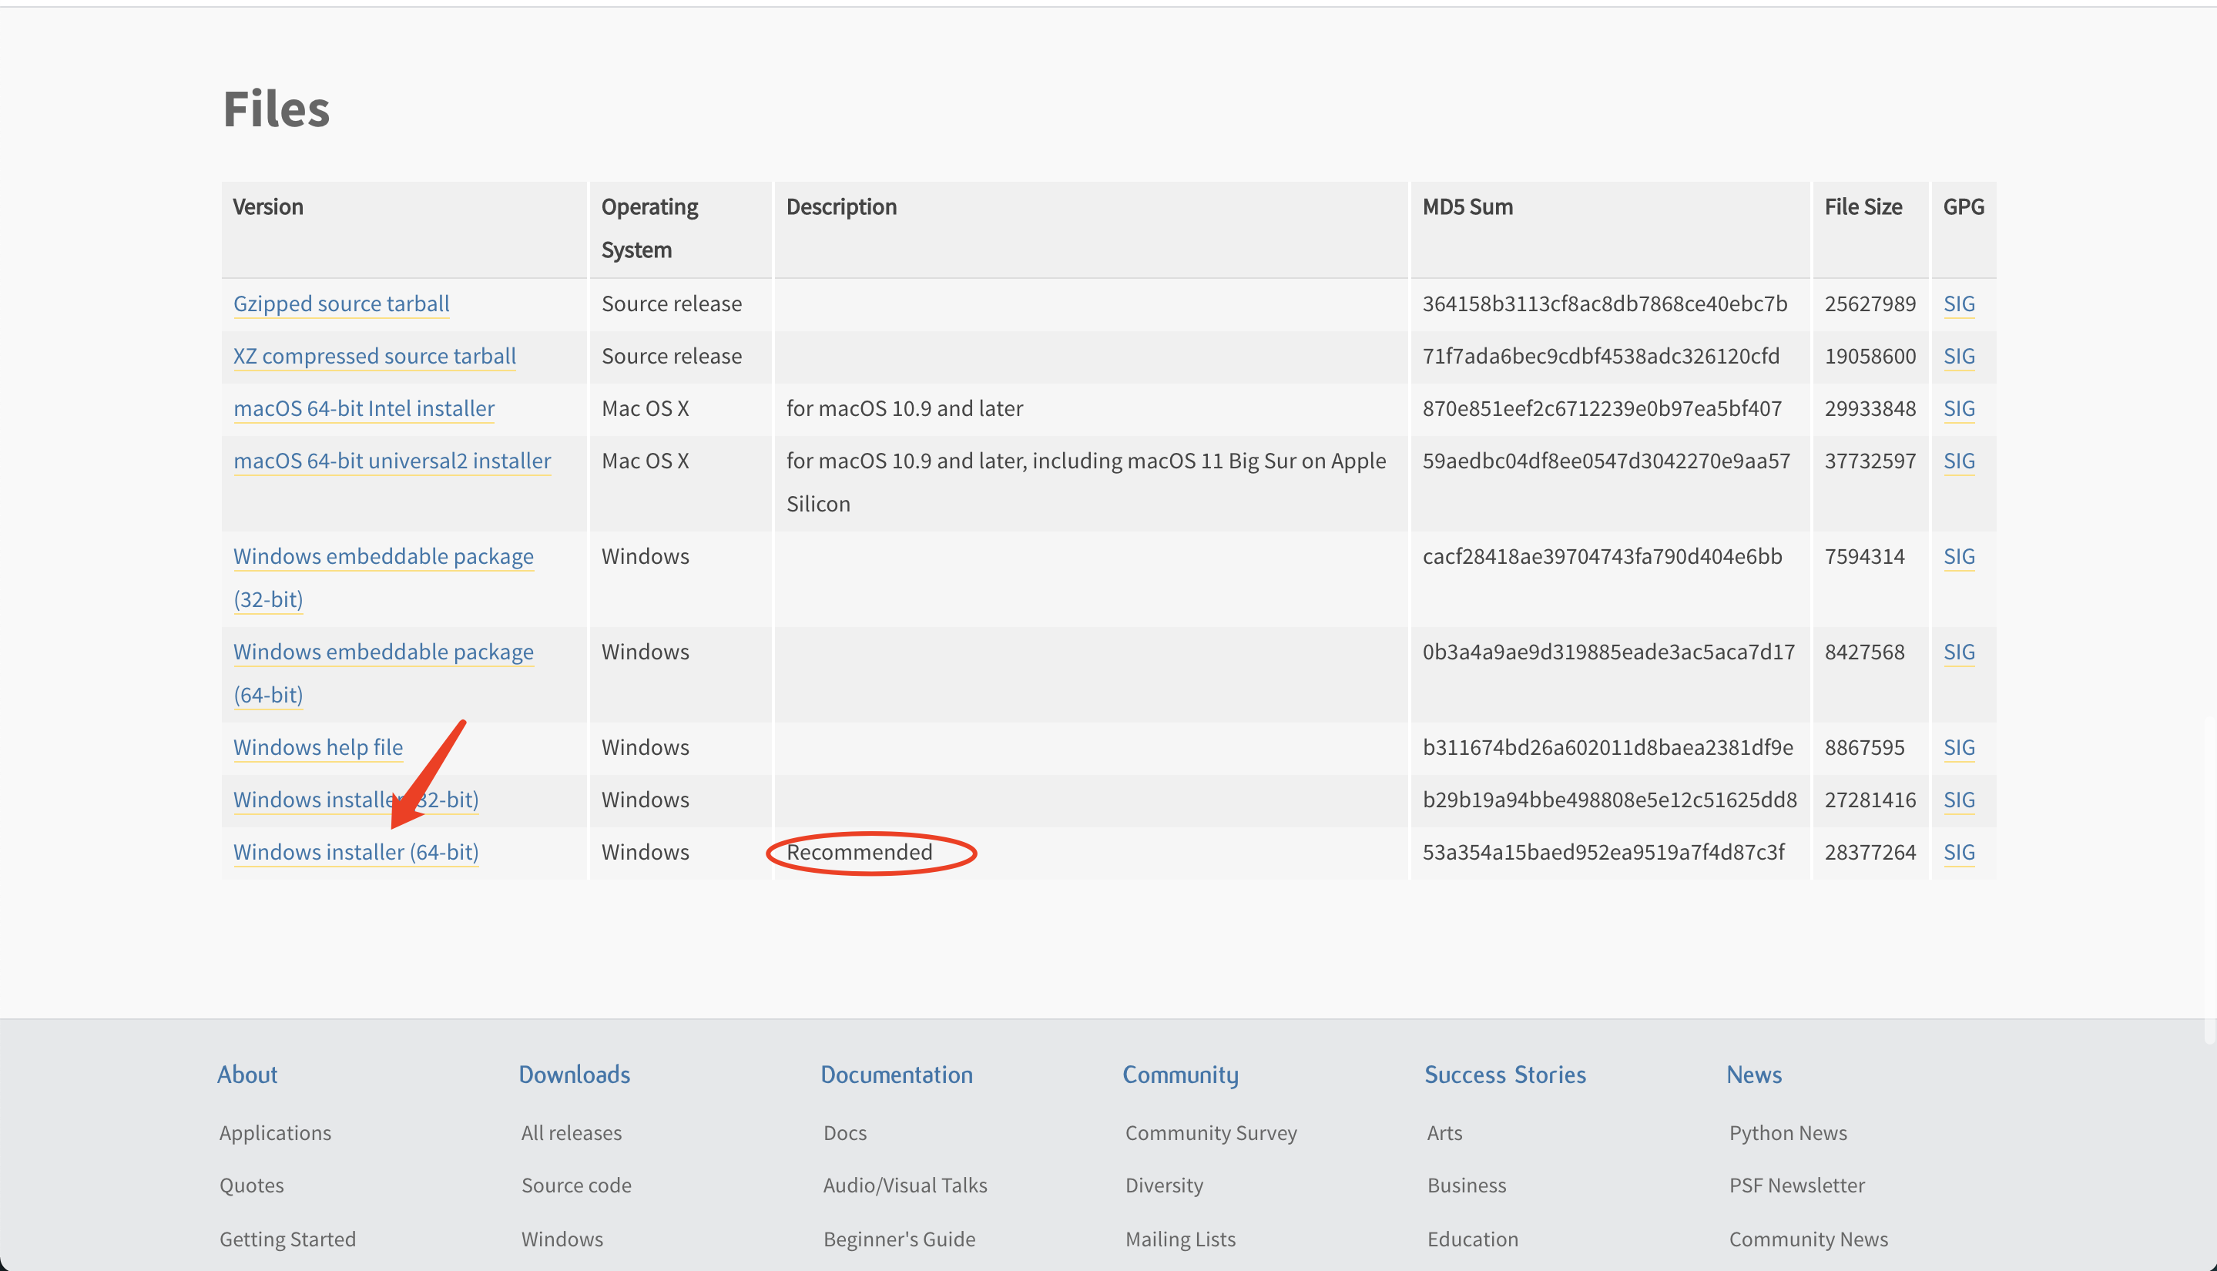Open the Gzipped source tarball link
Image resolution: width=2217 pixels, height=1271 pixels.
340,303
